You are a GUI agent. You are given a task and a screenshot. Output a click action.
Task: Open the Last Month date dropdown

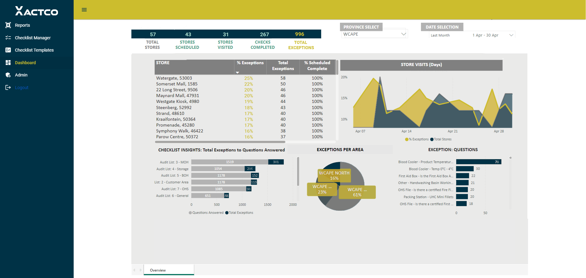[x=511, y=35]
